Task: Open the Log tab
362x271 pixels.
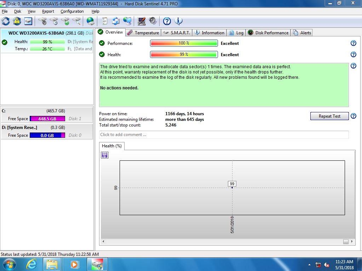Action: point(236,33)
